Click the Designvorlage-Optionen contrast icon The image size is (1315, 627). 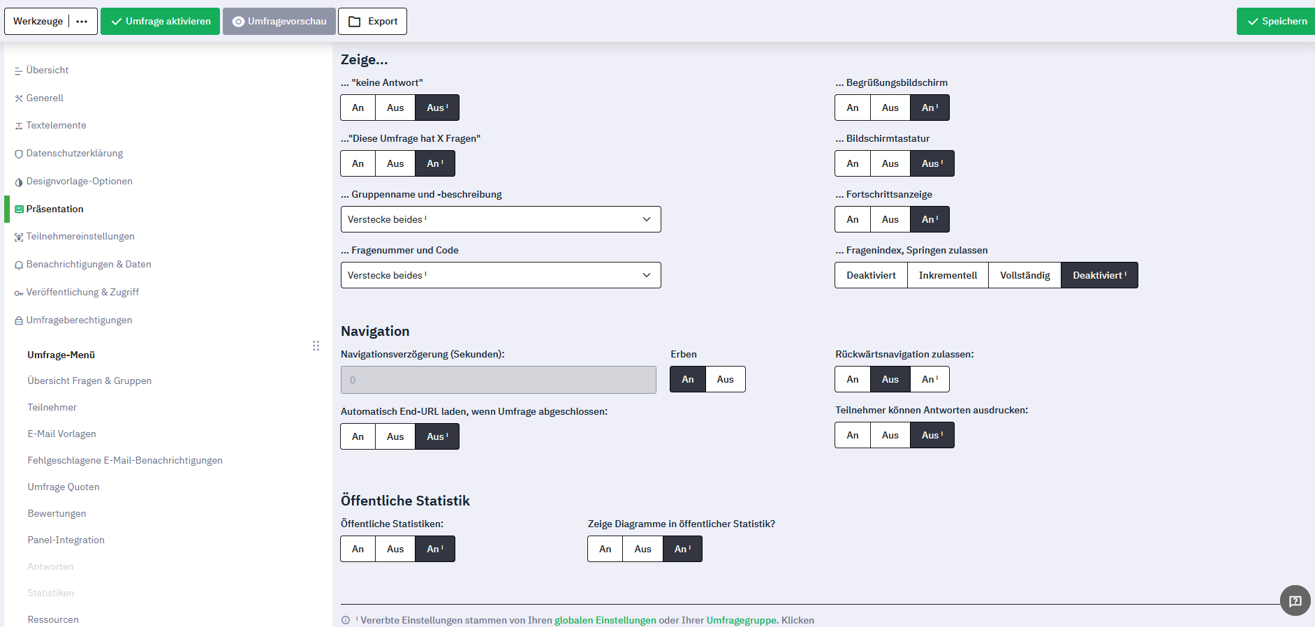pyautogui.click(x=19, y=182)
